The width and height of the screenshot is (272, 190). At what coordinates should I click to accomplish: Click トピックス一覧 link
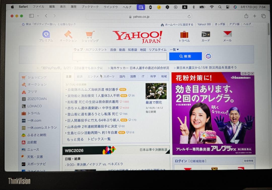[x=99, y=139]
